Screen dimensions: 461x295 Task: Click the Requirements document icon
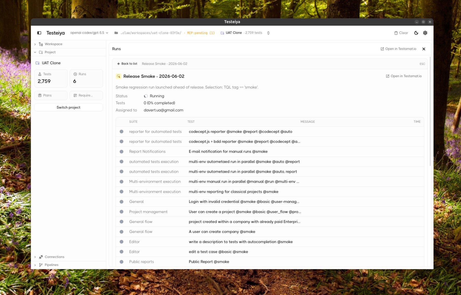click(x=75, y=95)
